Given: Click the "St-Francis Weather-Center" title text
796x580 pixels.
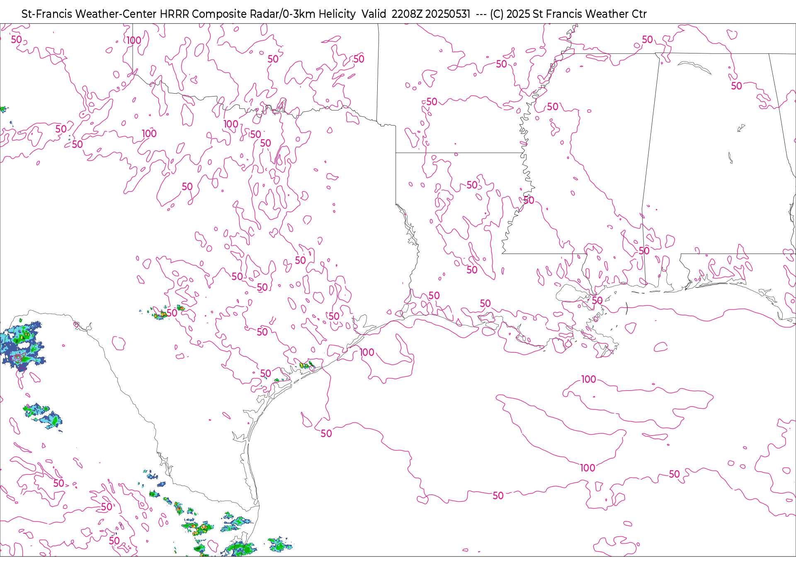Looking at the screenshot, I should [89, 14].
